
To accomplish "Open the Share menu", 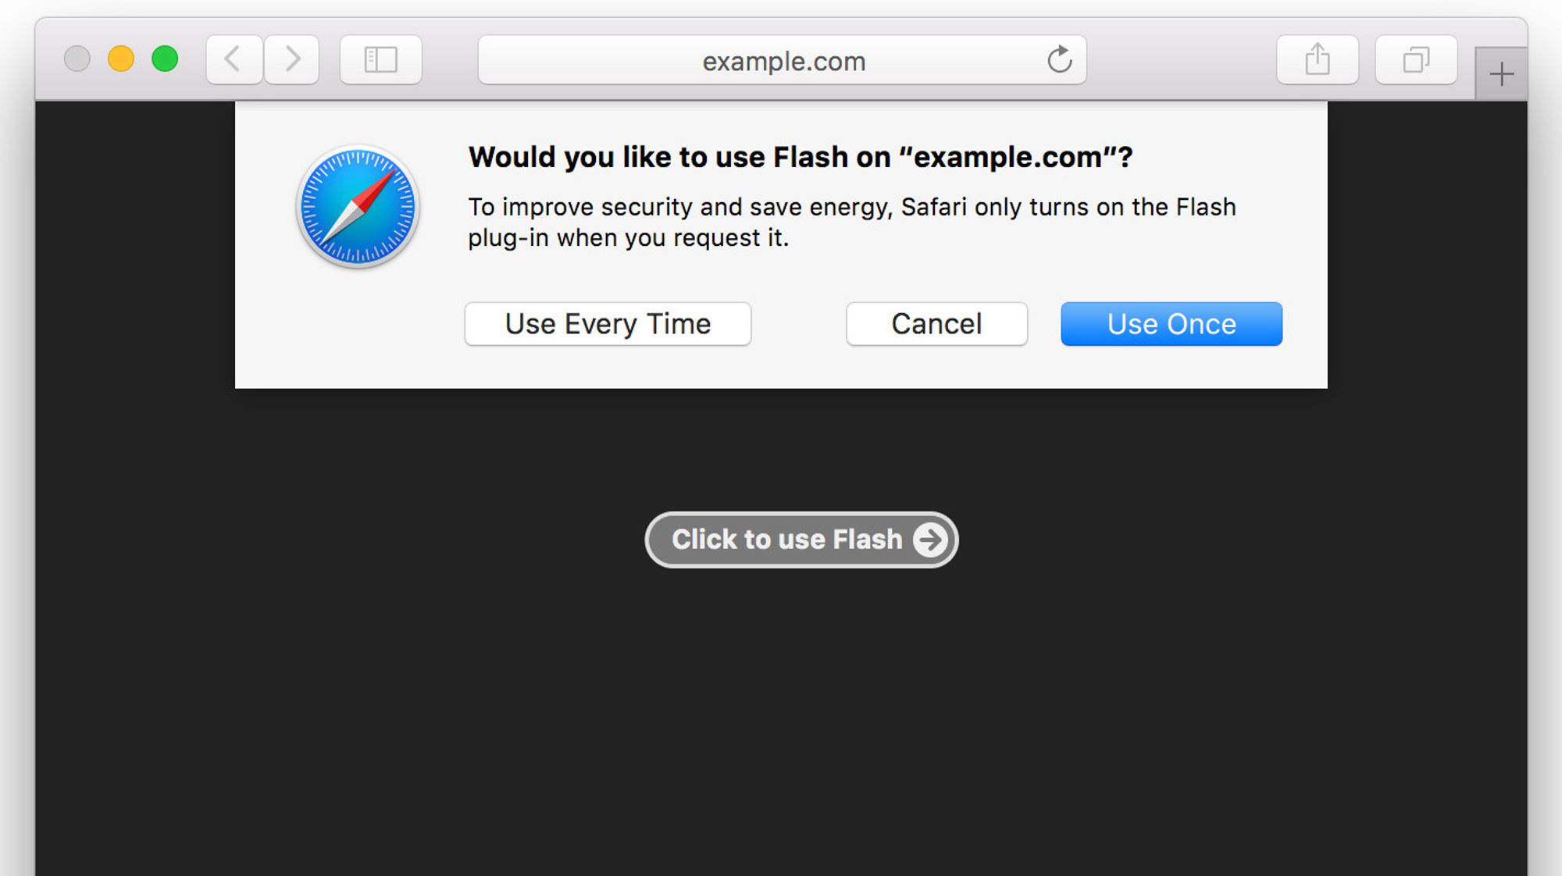I will point(1318,59).
